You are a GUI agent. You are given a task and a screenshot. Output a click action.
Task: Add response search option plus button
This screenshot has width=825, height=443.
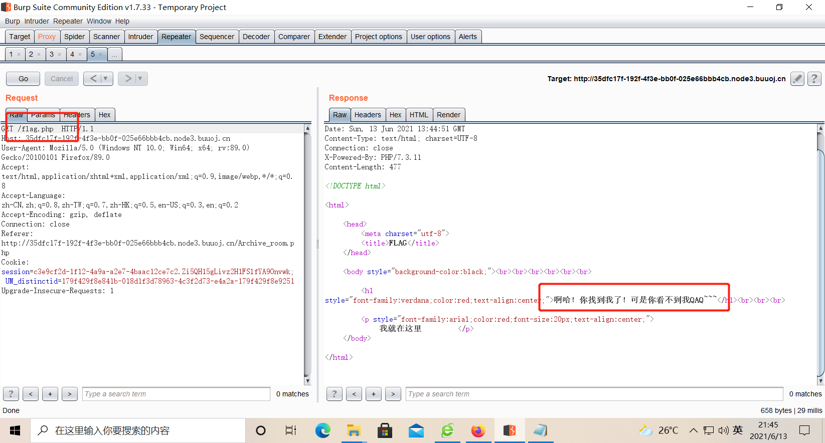click(x=374, y=394)
